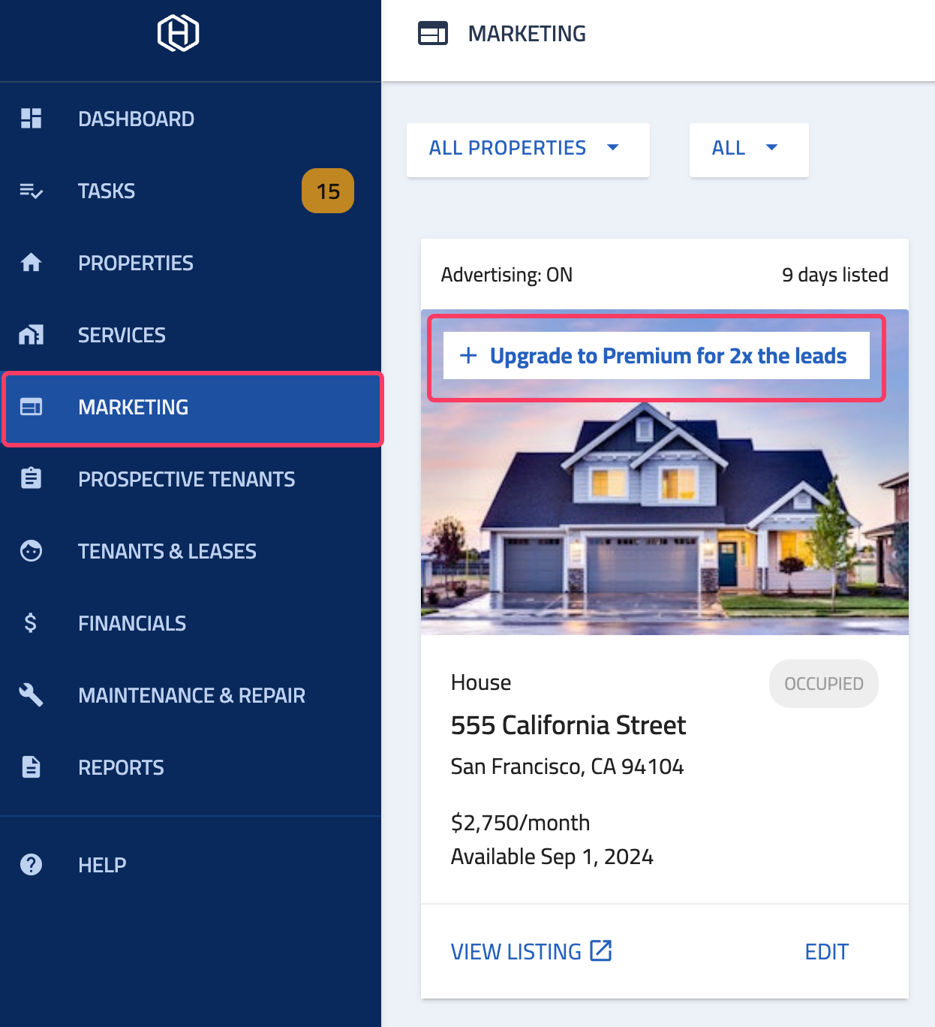Click the Properties house icon
The width and height of the screenshot is (935, 1027).
31,263
